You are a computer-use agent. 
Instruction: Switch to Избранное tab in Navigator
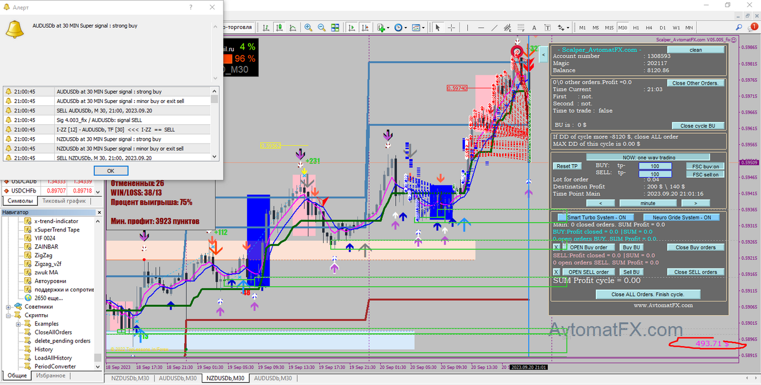click(x=51, y=375)
